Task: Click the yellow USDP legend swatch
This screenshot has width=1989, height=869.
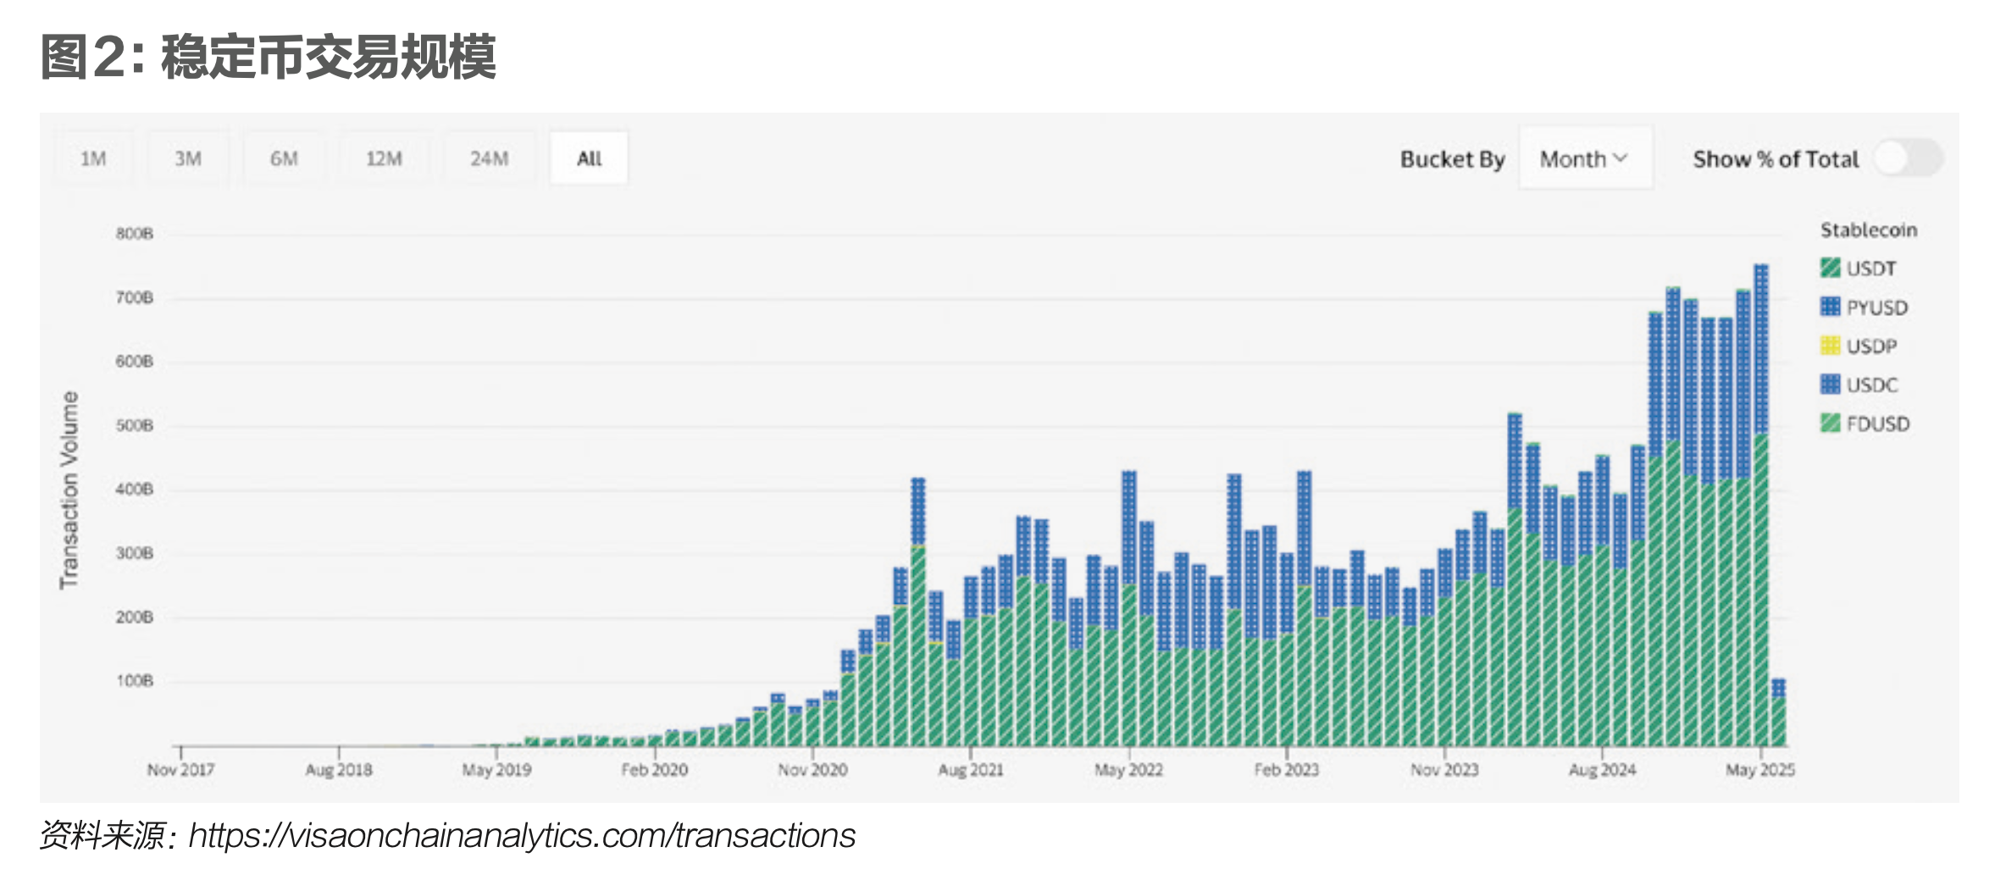Action: click(x=1830, y=346)
